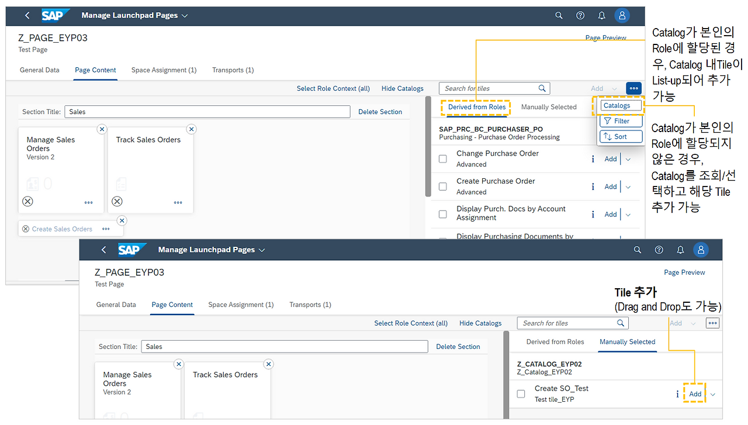
Task: Select Display Purch. Docs by Account checkbox
Action: pos(443,215)
